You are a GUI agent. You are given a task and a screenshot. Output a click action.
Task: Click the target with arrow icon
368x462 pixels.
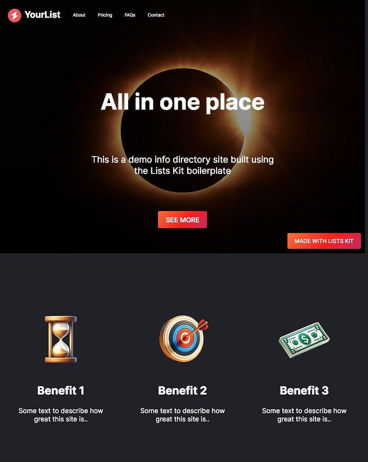click(184, 338)
